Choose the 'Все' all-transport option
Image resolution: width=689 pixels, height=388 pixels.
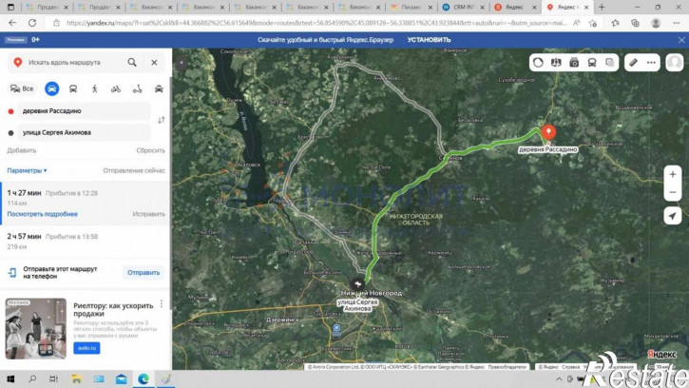point(22,88)
